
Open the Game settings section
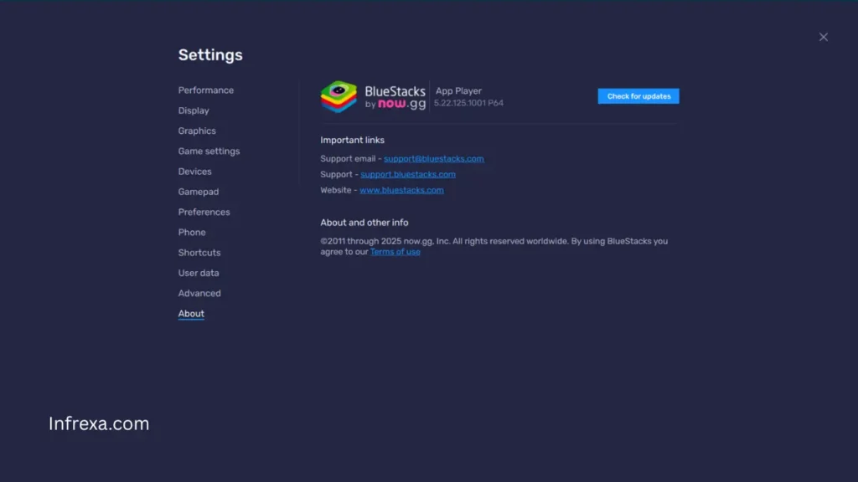[x=209, y=151]
